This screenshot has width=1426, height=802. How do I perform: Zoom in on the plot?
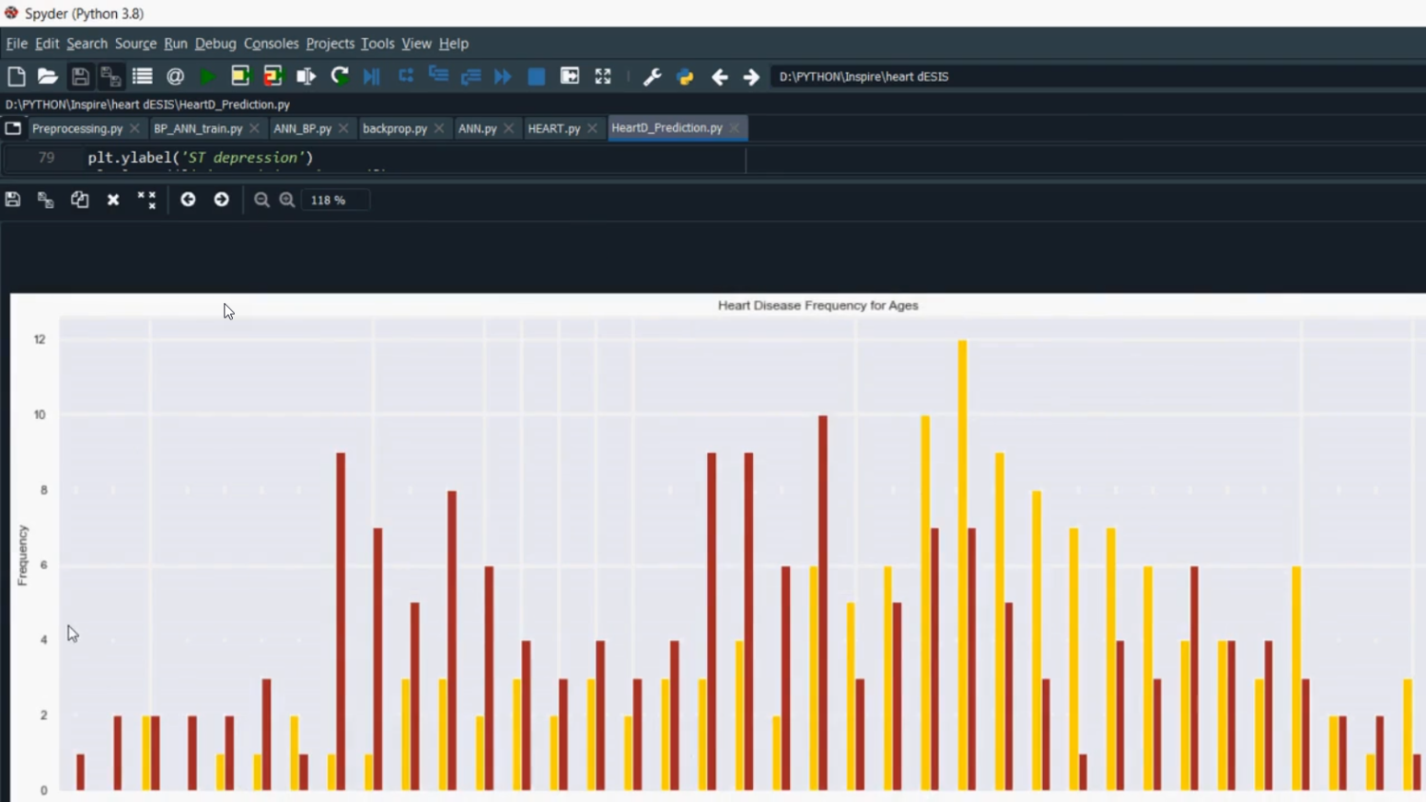pos(287,200)
